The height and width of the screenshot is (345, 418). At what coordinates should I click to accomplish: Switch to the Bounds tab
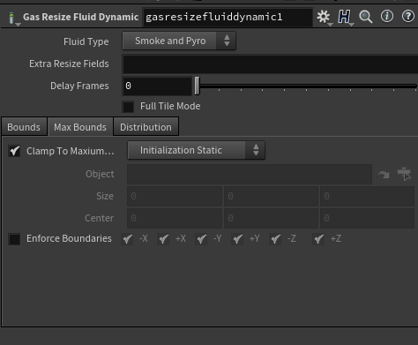click(24, 127)
